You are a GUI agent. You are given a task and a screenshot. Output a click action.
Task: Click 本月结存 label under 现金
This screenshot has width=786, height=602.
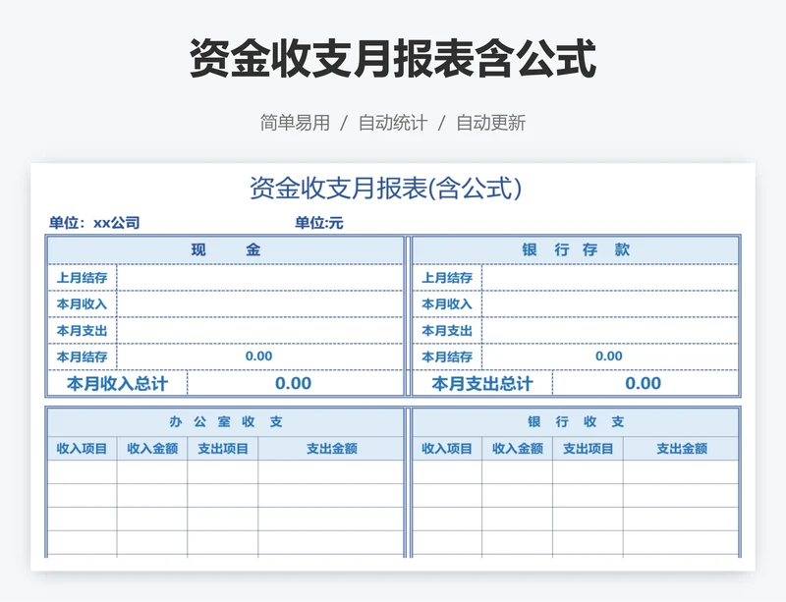click(x=82, y=356)
